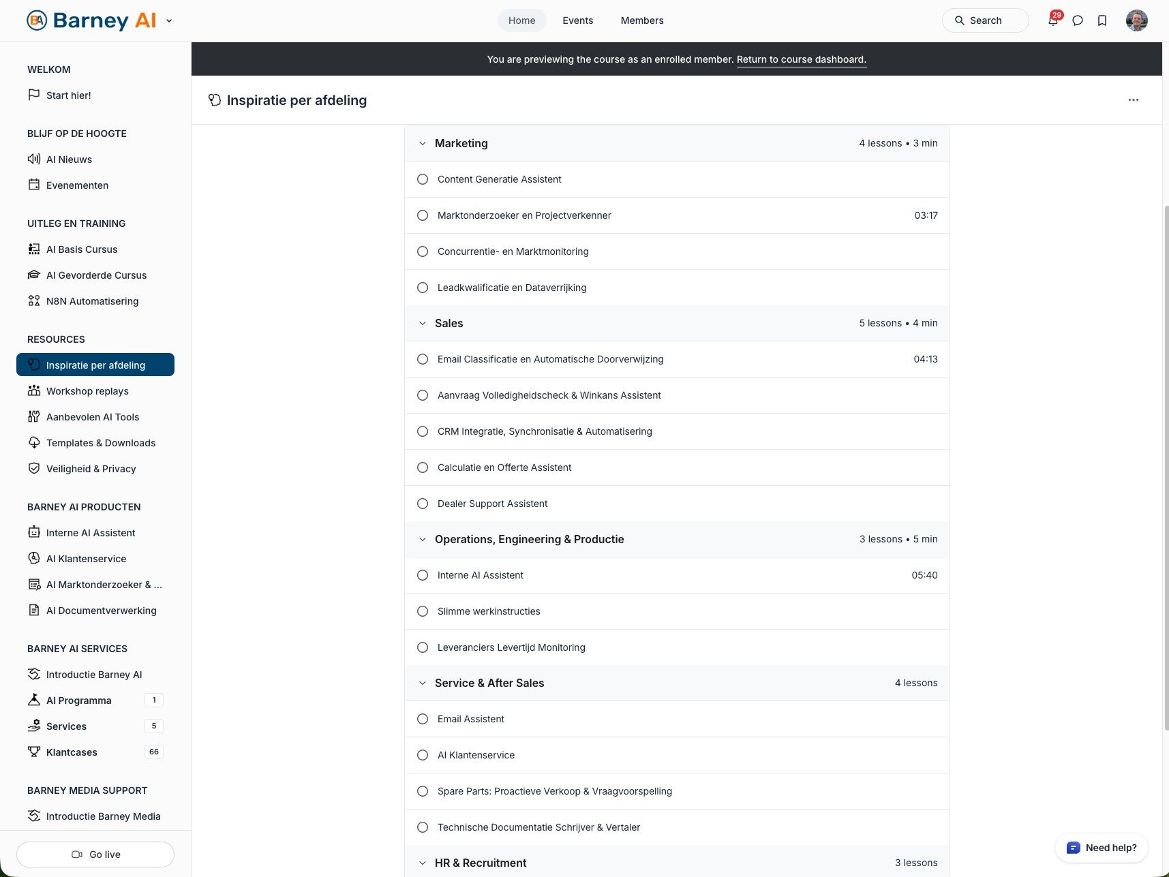
Task: Open the Barney AI community dropdown arrow
Action: point(169,20)
